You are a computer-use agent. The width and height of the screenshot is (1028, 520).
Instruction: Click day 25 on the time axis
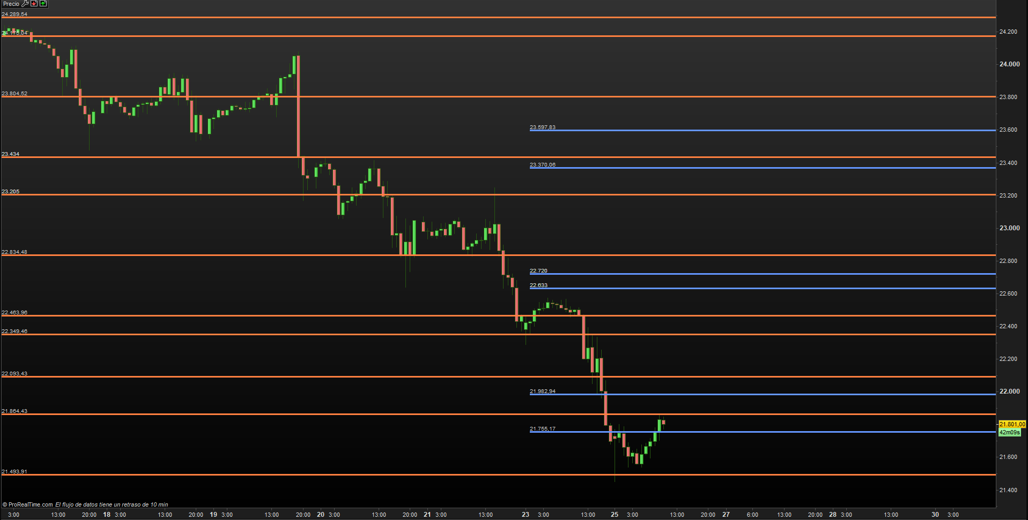[x=615, y=515]
